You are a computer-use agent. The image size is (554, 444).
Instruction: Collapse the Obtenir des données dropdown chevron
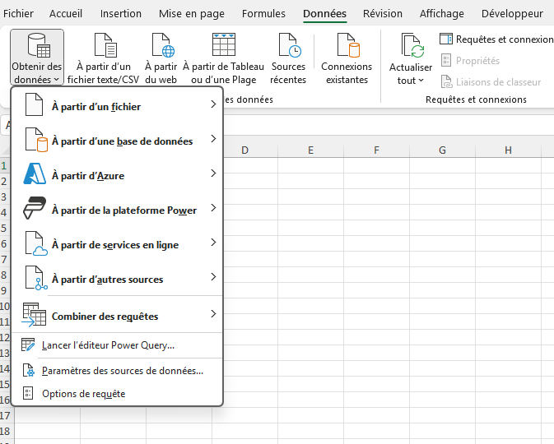click(x=56, y=80)
